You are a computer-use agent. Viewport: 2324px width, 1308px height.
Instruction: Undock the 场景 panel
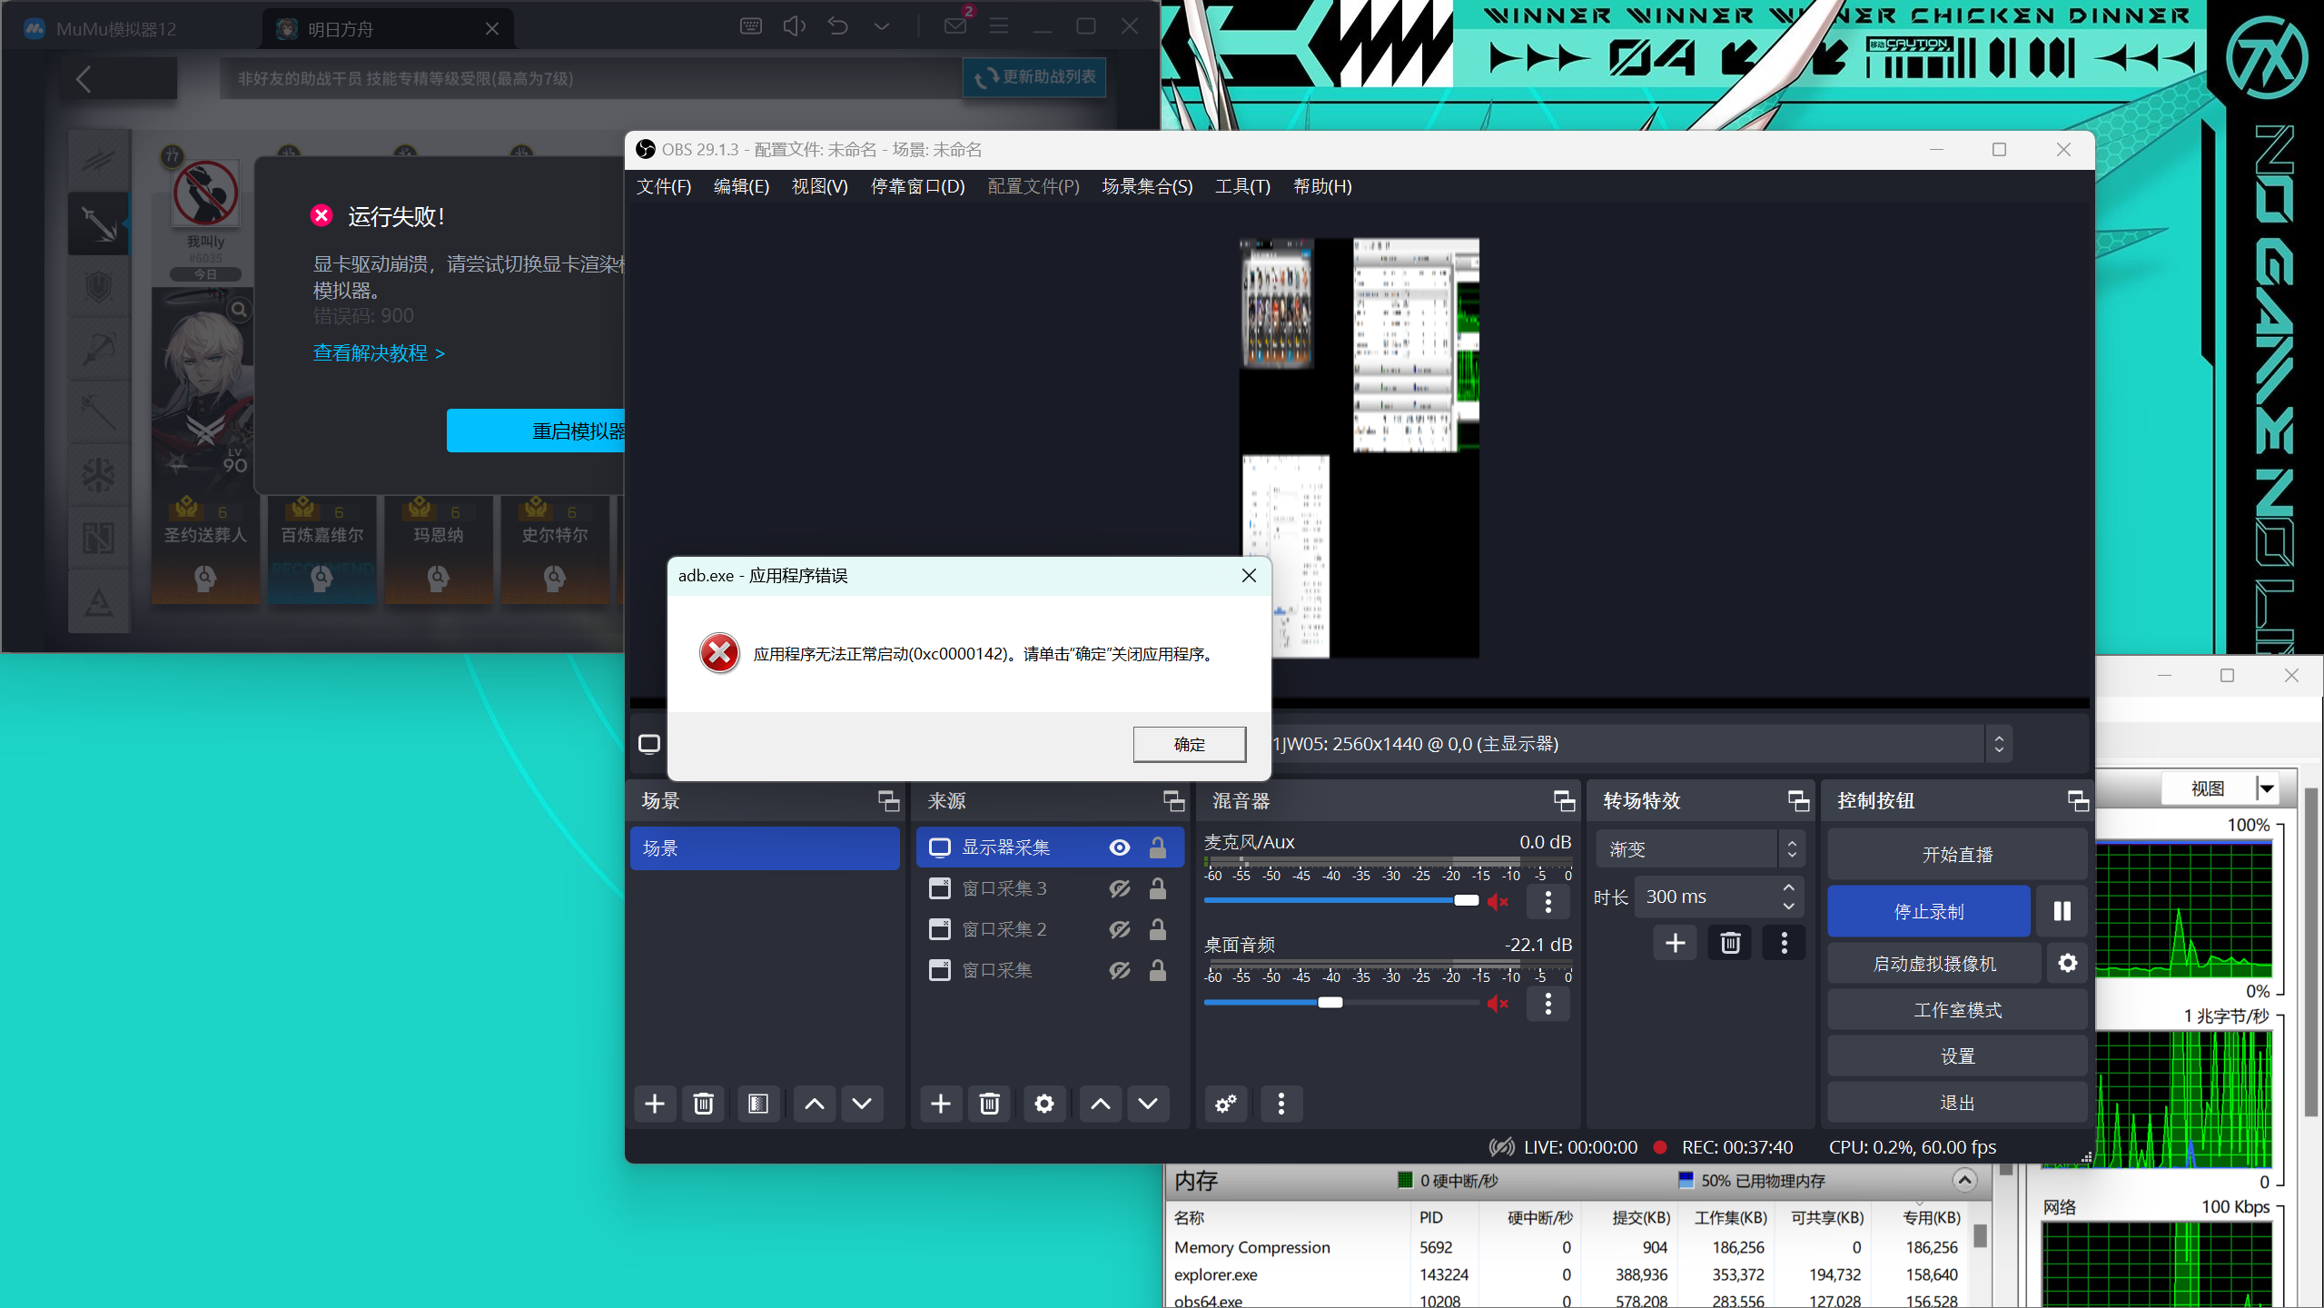click(x=888, y=800)
